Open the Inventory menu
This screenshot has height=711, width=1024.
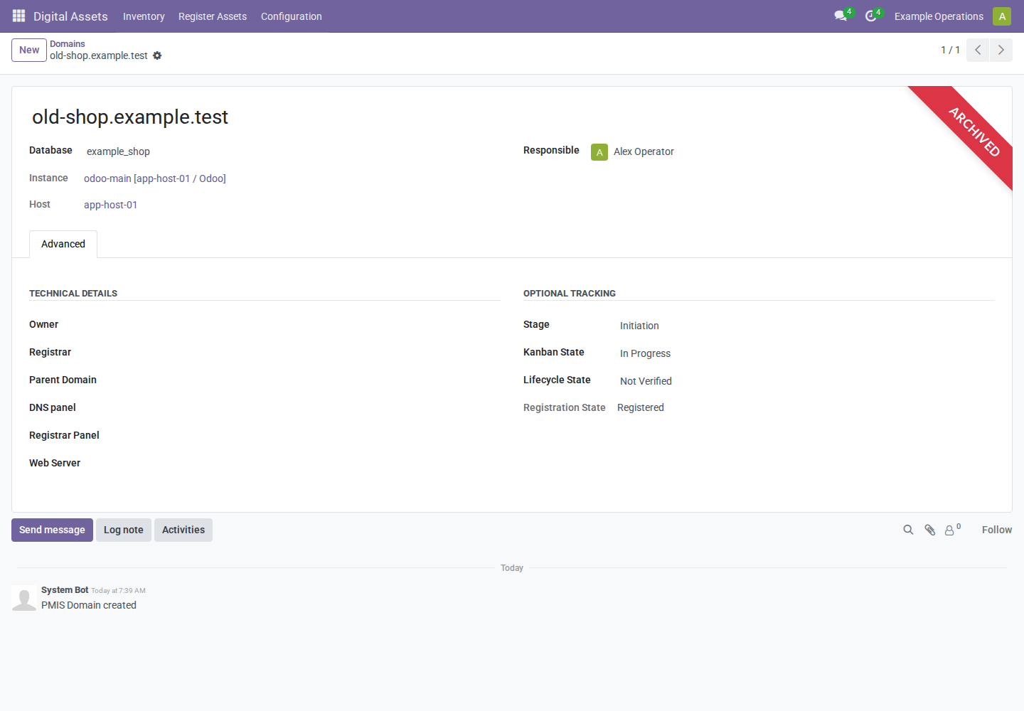[144, 16]
